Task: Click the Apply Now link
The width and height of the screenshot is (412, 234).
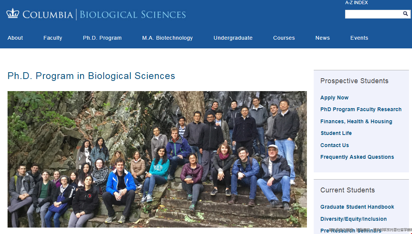Action: click(x=334, y=98)
